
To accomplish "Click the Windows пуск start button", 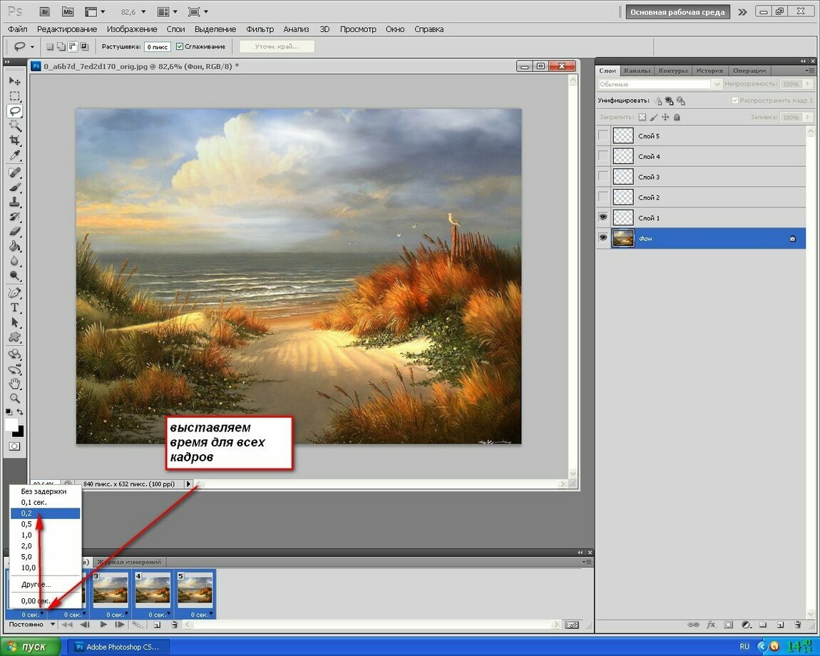I will point(31,647).
